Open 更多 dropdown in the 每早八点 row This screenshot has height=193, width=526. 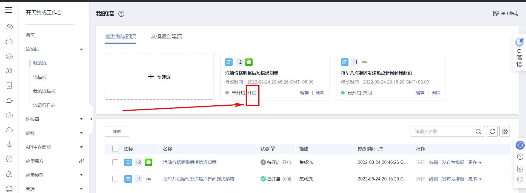pyautogui.click(x=475, y=179)
